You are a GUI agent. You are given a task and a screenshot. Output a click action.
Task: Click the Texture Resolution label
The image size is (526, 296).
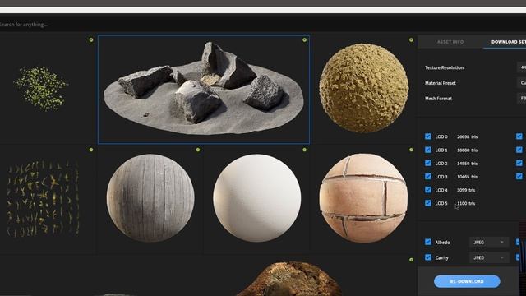(444, 67)
